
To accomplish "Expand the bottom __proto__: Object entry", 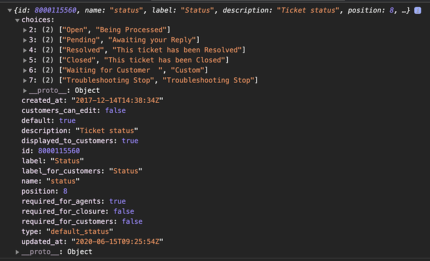I will coord(17,252).
